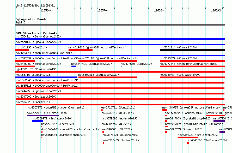Click nsv5447803 (ByrskaBishop2022) label
This screenshot has height=153, width=232.
coord(188,118)
